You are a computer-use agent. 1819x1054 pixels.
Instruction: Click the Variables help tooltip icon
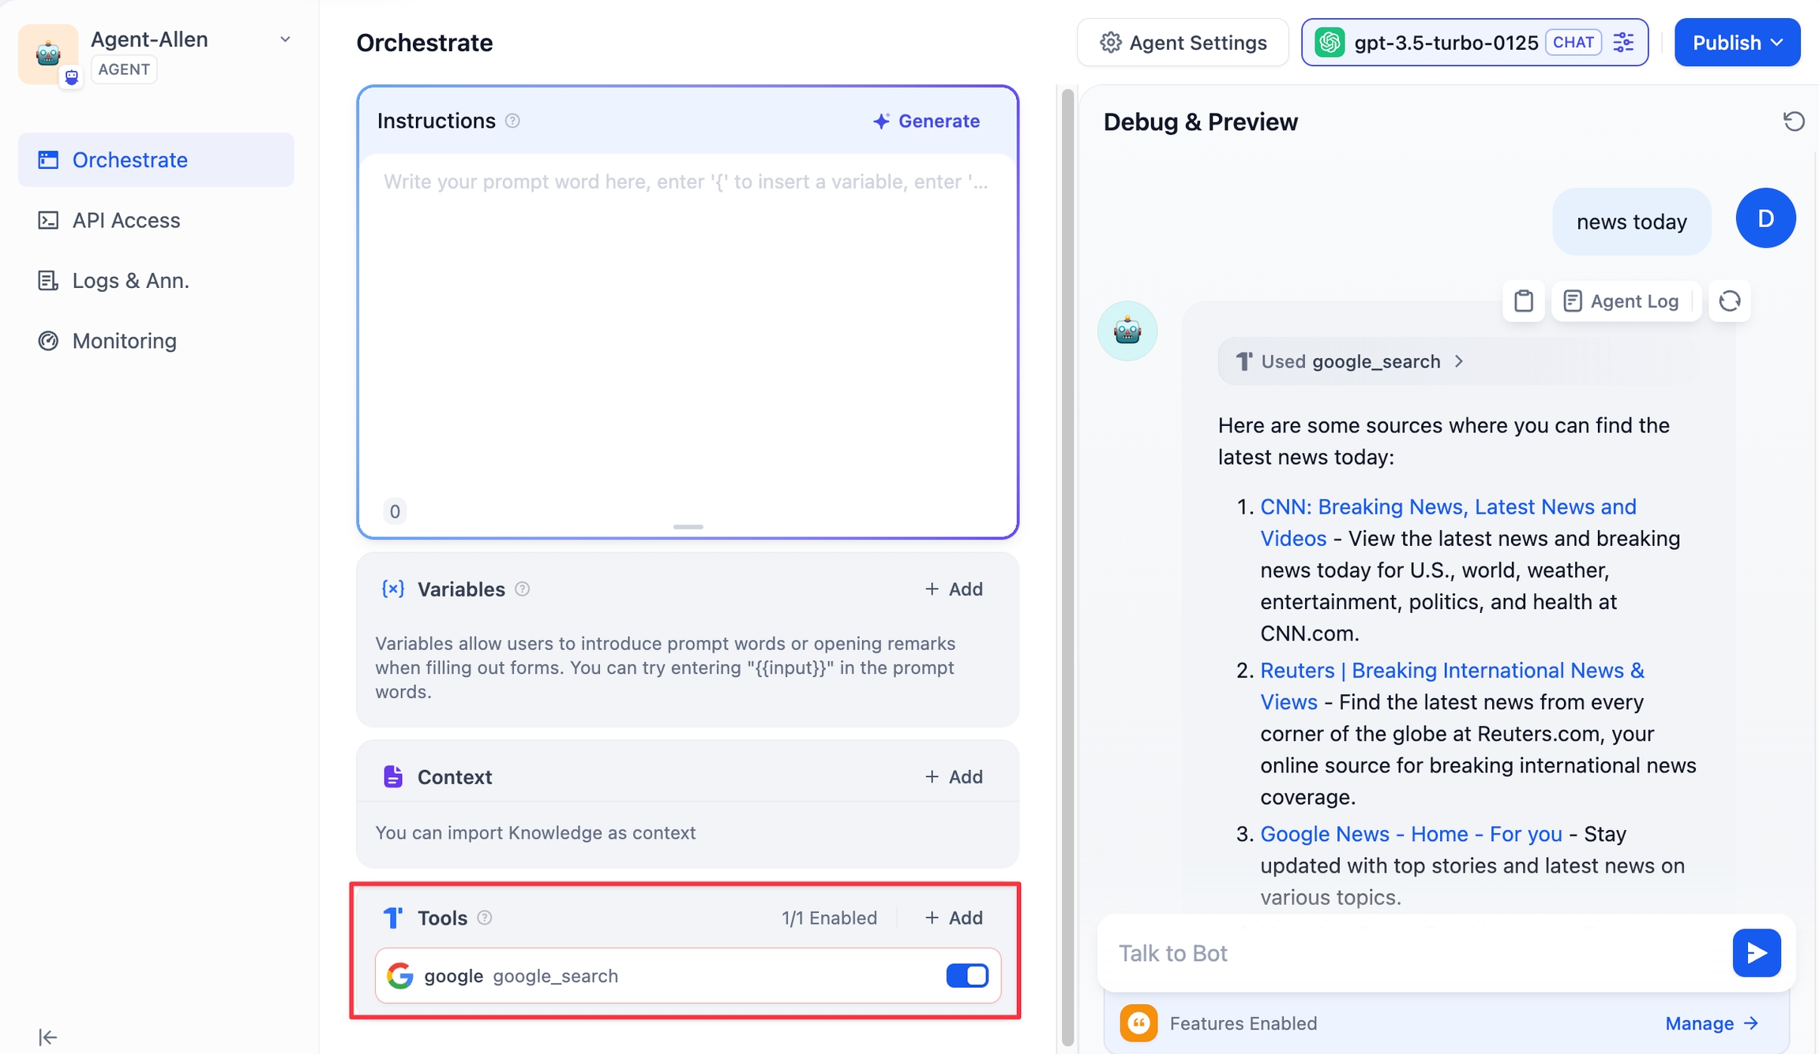(x=522, y=589)
